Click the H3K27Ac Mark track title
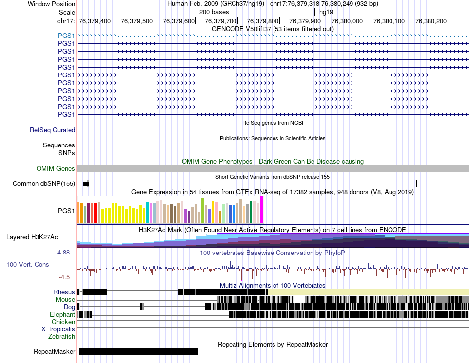This screenshot has height=363, width=469. click(x=273, y=230)
